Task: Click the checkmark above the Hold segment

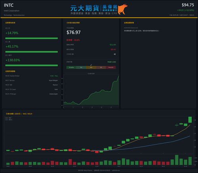Action: tap(91, 65)
